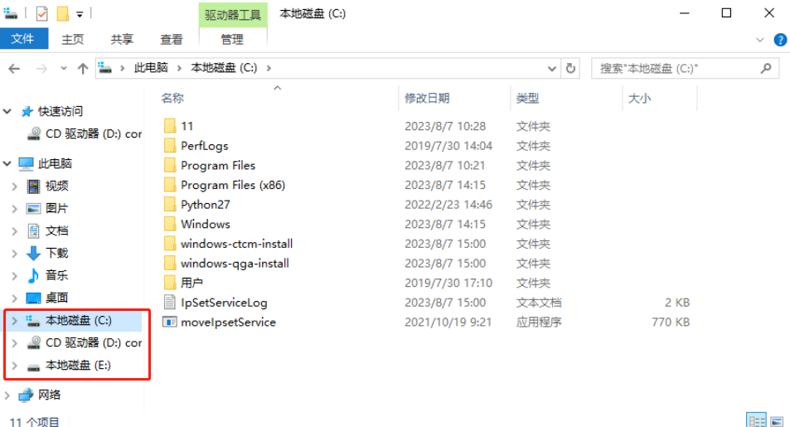Select the Python27 folder icon
The height and width of the screenshot is (427, 790).
coord(170,205)
